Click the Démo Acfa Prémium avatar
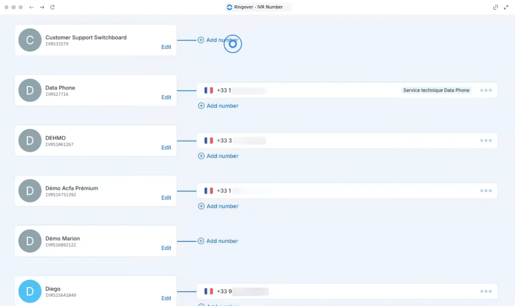Viewport: 515px width, 306px height. pyautogui.click(x=30, y=191)
